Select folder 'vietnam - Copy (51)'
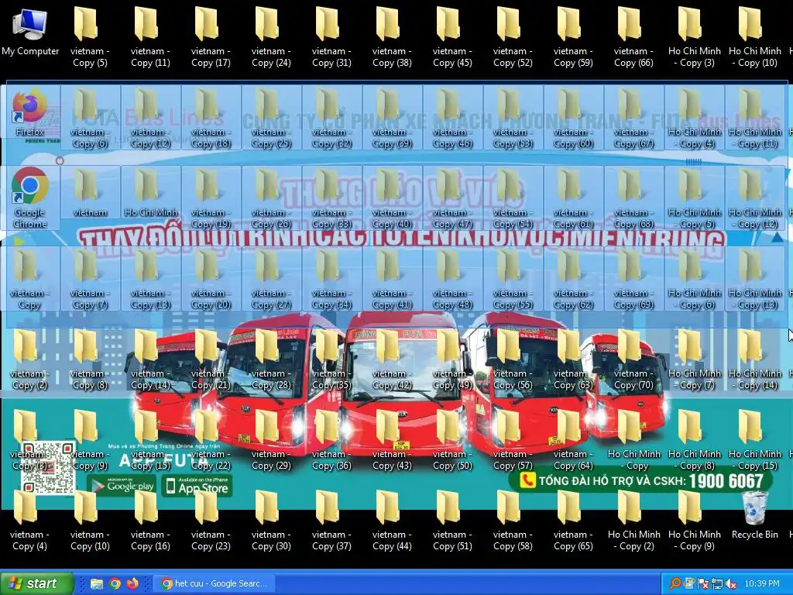Viewport: 793px width, 595px height. pos(452,520)
